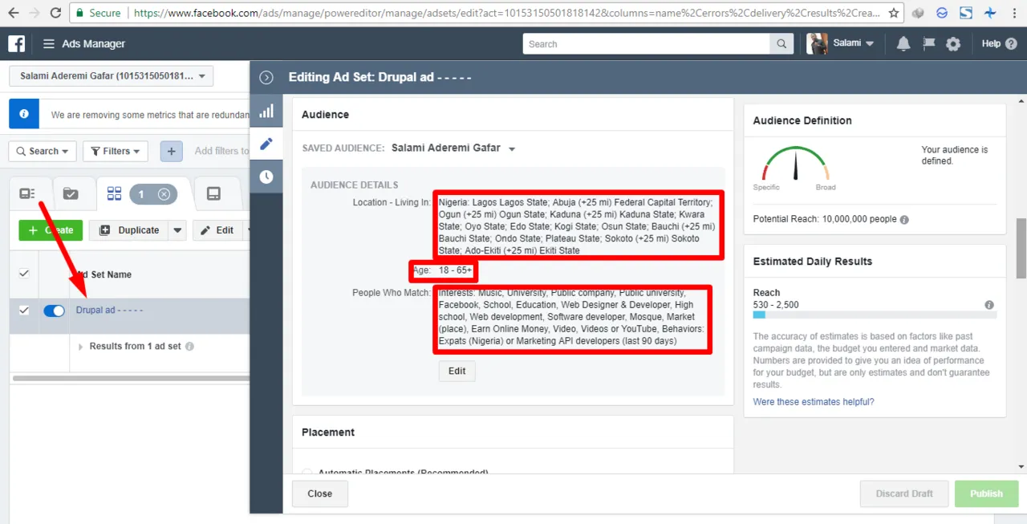Click the green Publish button
1027x524 pixels.
(986, 494)
